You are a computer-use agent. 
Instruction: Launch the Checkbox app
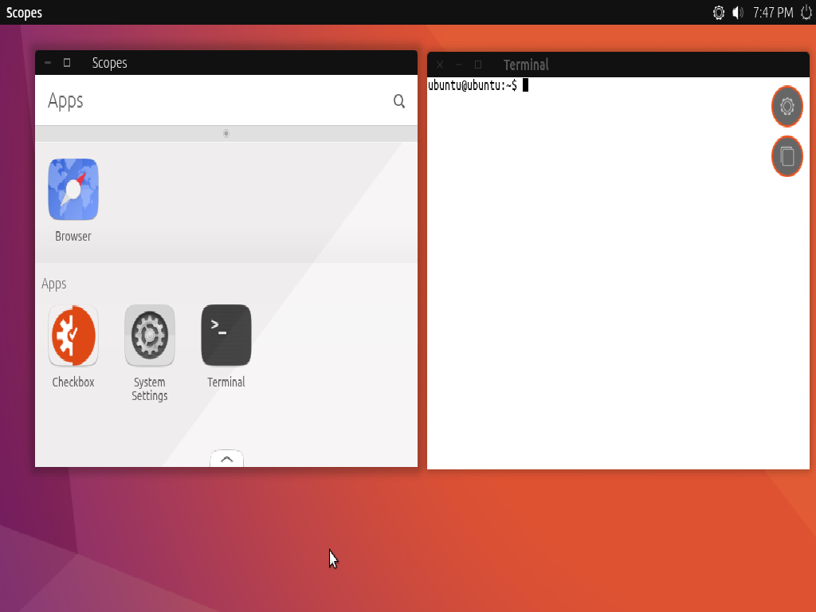73,335
